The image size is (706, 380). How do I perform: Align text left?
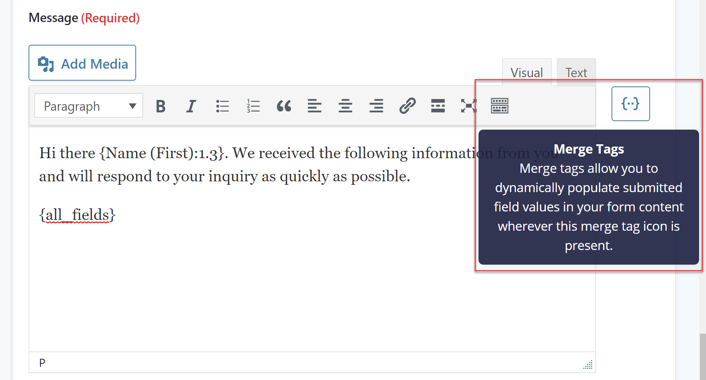pos(315,106)
